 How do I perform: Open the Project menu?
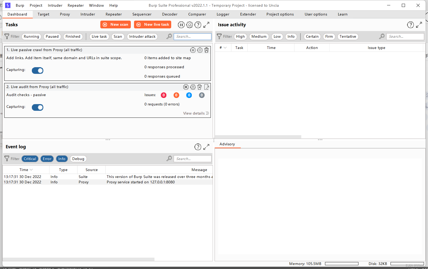[36, 5]
